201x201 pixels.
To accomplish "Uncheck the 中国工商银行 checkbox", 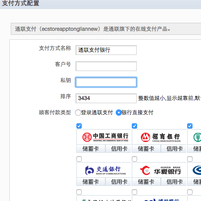I will tap(79, 126).
